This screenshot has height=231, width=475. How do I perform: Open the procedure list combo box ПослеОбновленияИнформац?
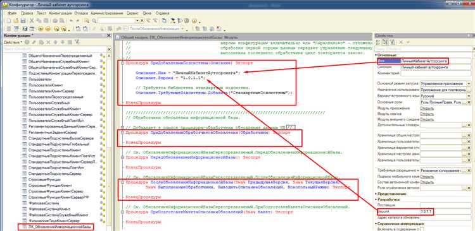pos(156,28)
